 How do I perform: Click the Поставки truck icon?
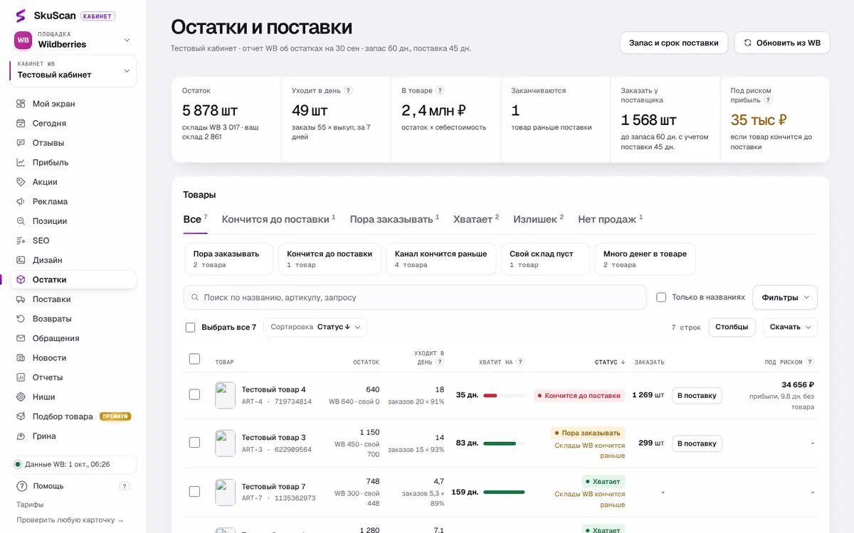(x=21, y=299)
